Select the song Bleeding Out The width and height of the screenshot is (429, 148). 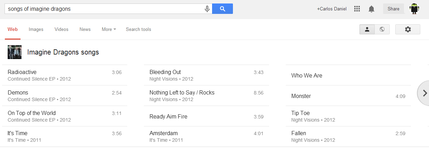point(165,72)
